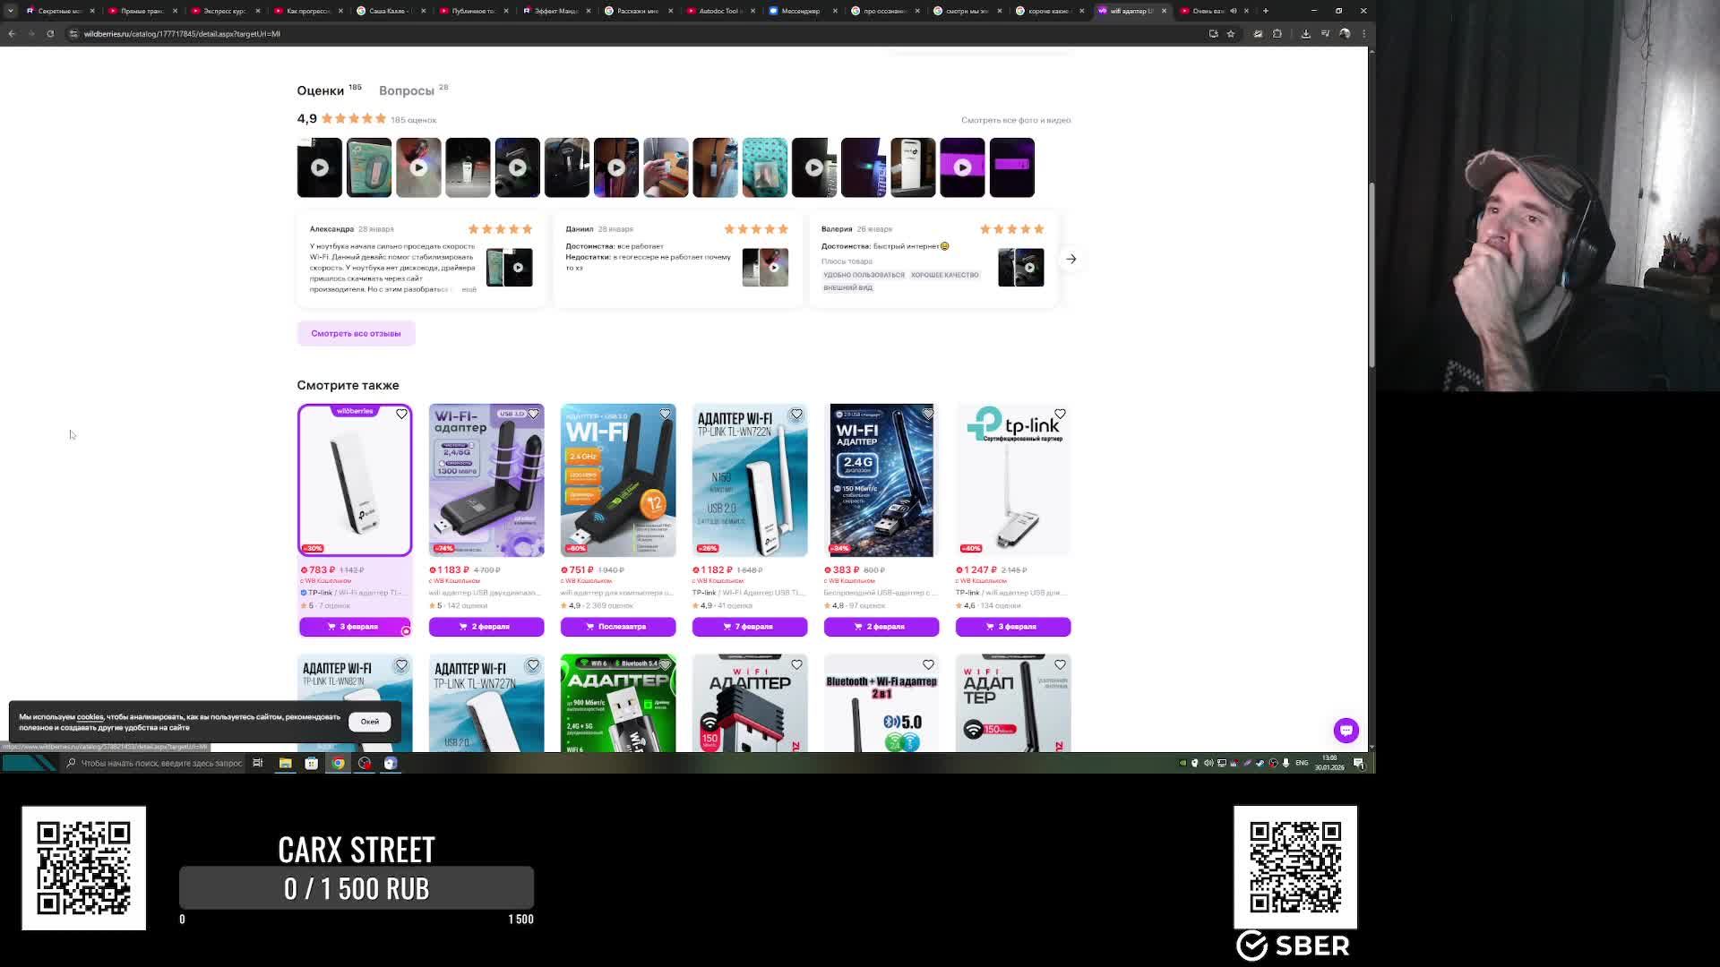Open File Explorer from taskbar

click(x=285, y=763)
